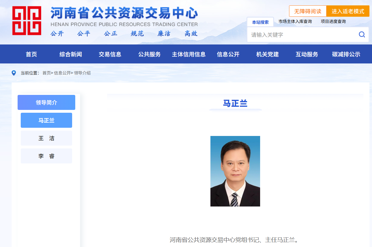Enable 无障碍阅读 accessibility reading
Viewport: 372px width, 247px height.
tap(308, 11)
